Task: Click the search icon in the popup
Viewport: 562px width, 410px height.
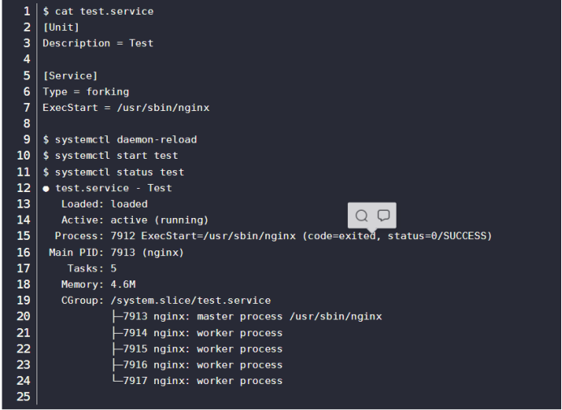Action: coord(362,216)
